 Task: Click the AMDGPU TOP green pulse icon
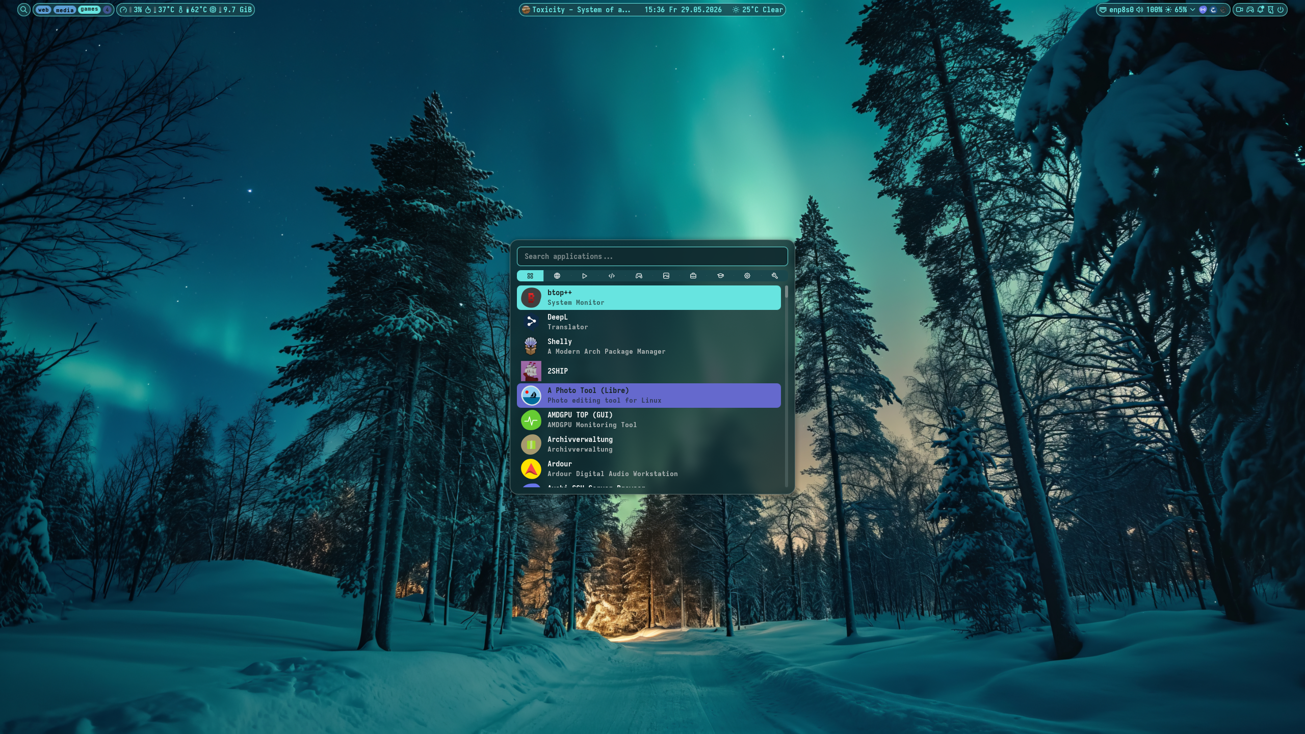pyautogui.click(x=531, y=420)
